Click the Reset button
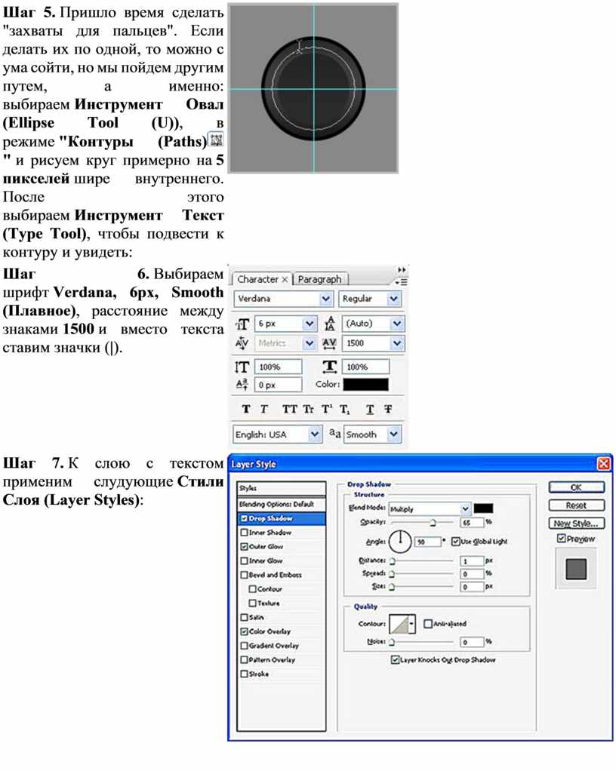616x771 pixels. coord(576,505)
